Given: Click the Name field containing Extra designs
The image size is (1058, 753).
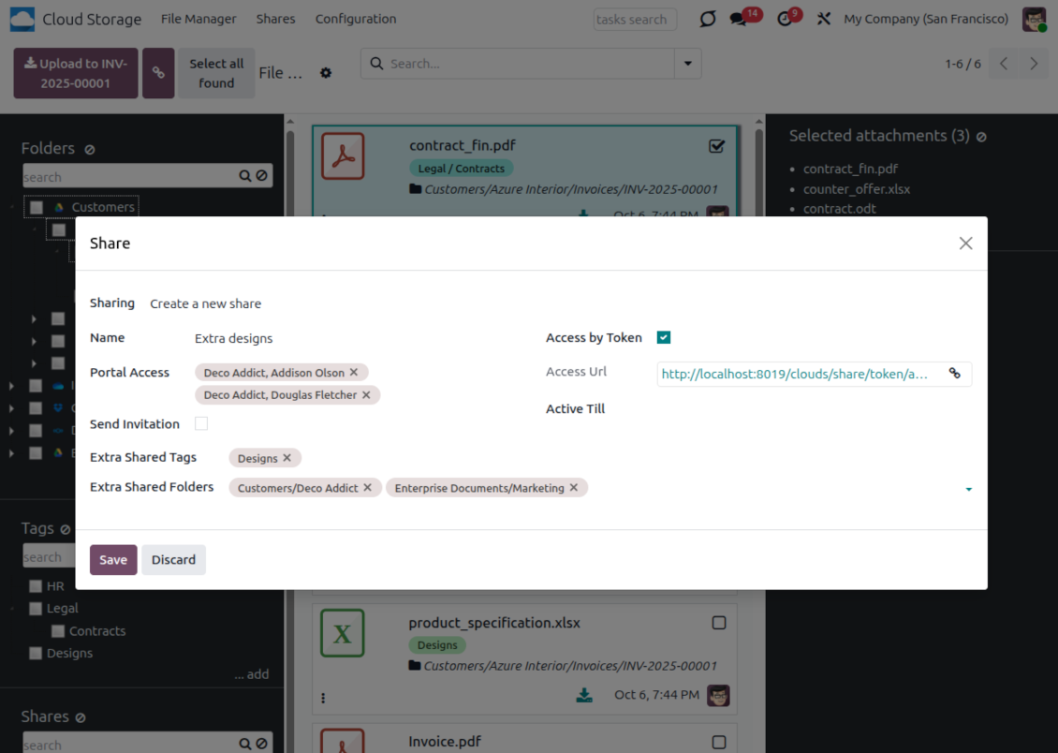Looking at the screenshot, I should (x=356, y=338).
